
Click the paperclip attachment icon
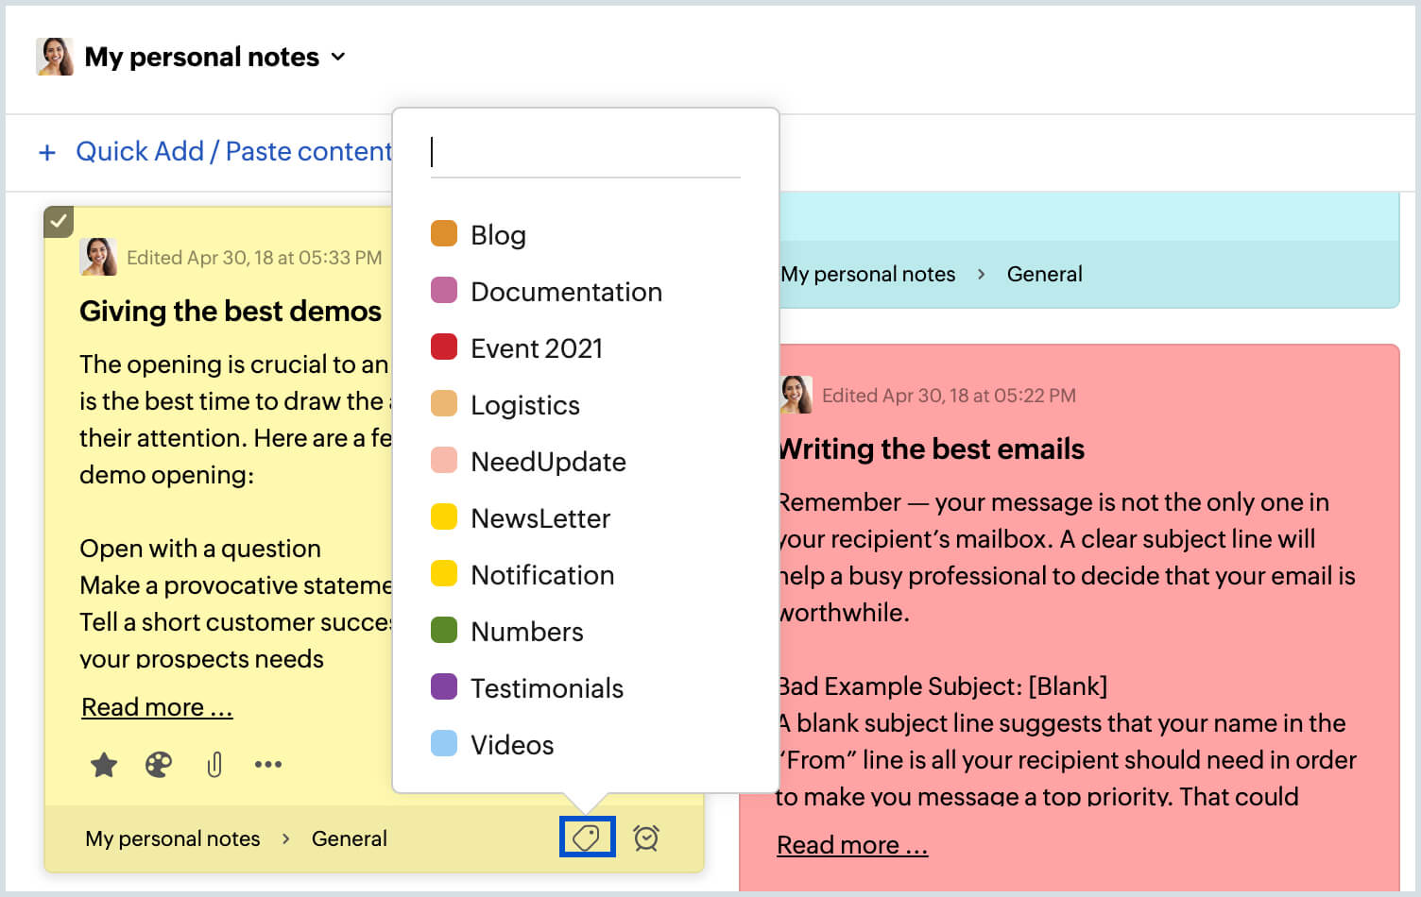214,764
